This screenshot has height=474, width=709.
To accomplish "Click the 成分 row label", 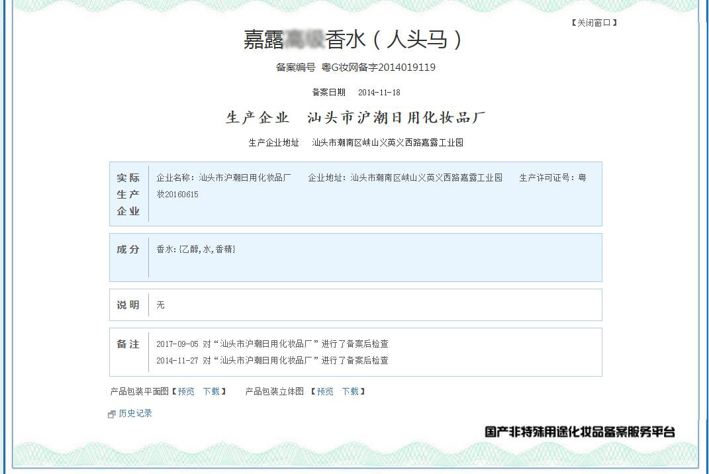I will coord(128,249).
